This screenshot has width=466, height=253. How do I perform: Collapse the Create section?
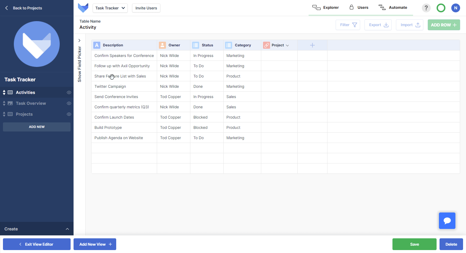(67, 229)
